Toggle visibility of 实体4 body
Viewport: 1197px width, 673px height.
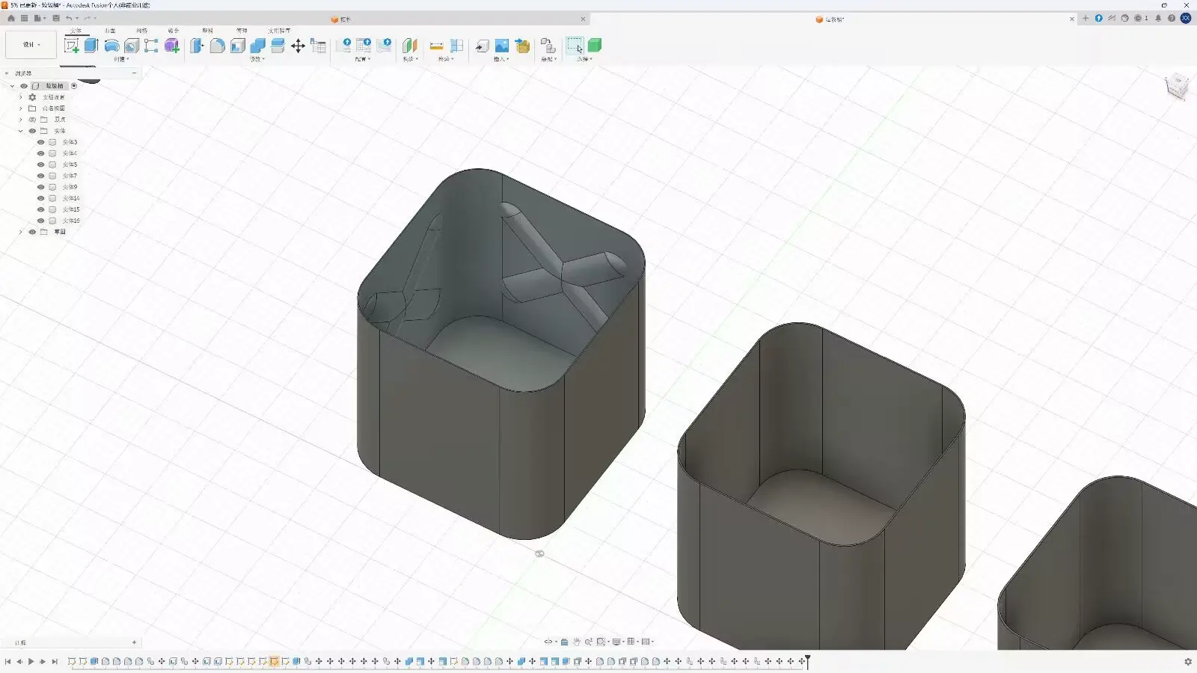pos(41,153)
